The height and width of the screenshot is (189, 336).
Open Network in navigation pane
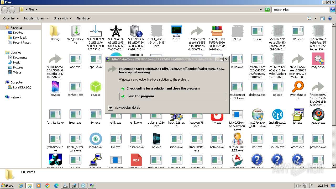tap(16, 97)
